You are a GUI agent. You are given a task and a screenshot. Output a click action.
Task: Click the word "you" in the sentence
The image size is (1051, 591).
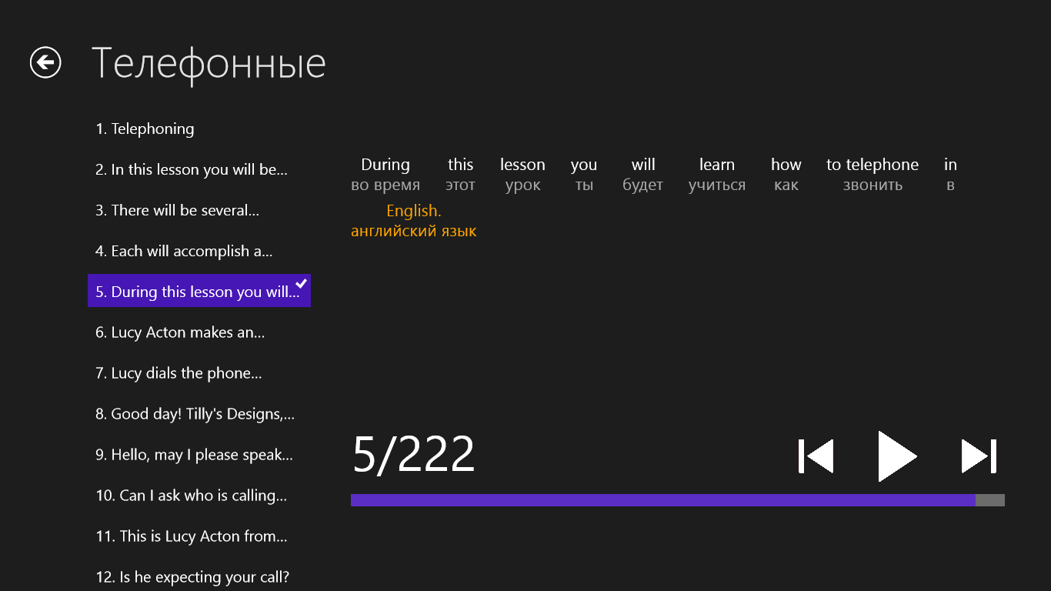[584, 165]
